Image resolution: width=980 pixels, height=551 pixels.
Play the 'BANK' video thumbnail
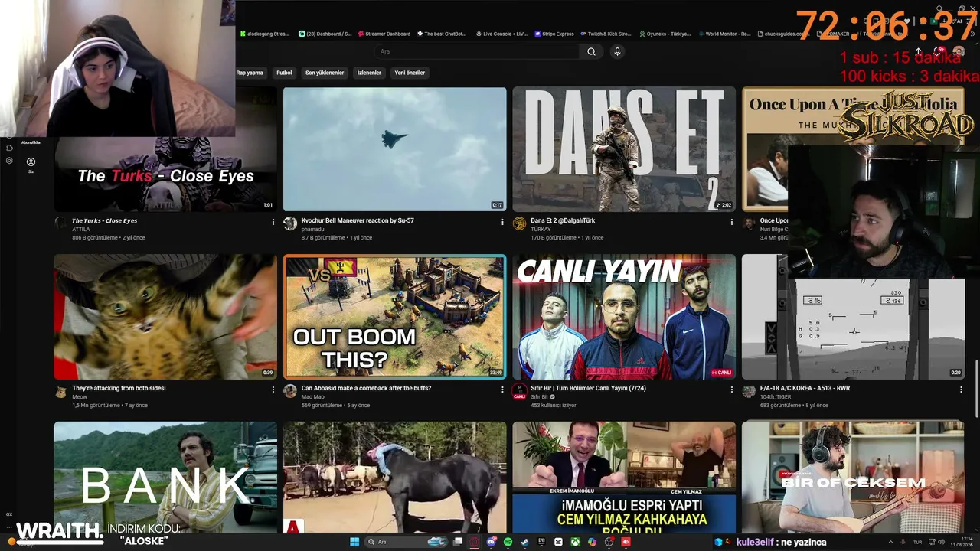coord(165,477)
